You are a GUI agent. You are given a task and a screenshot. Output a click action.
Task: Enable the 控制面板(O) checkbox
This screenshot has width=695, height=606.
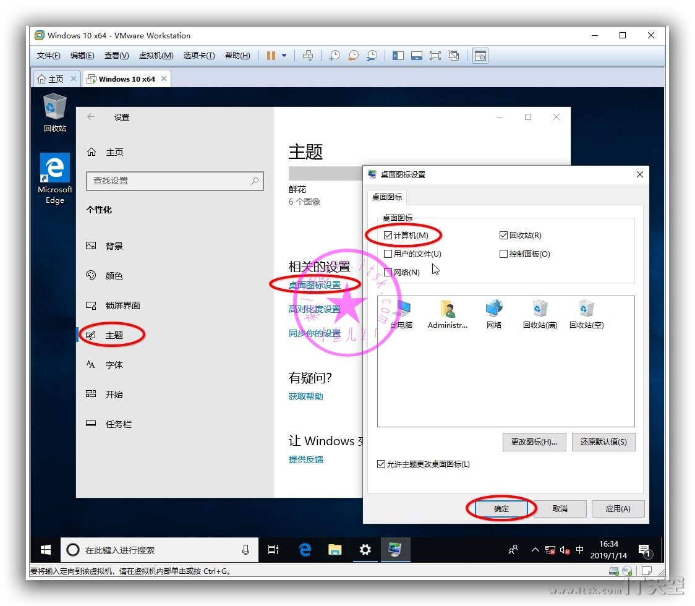coord(503,254)
